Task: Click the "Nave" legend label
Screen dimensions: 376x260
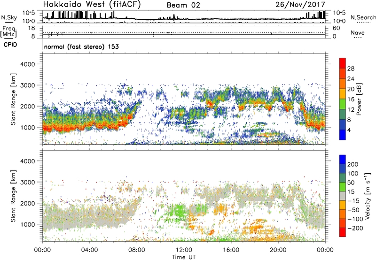Action: pyautogui.click(x=358, y=33)
